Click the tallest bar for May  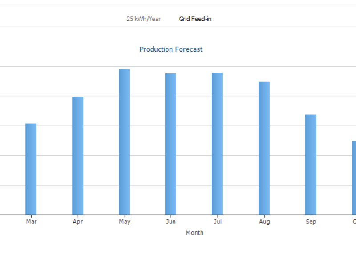point(124,142)
